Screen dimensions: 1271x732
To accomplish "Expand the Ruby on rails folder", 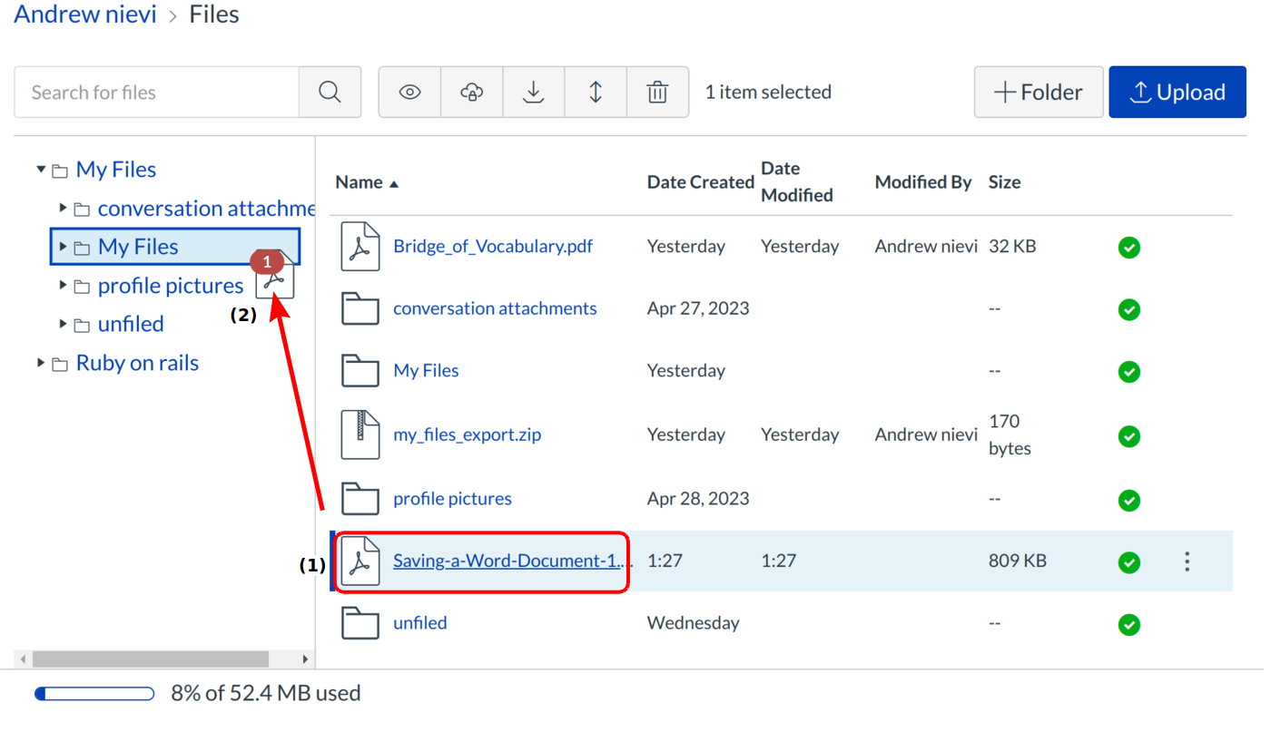I will click(41, 363).
